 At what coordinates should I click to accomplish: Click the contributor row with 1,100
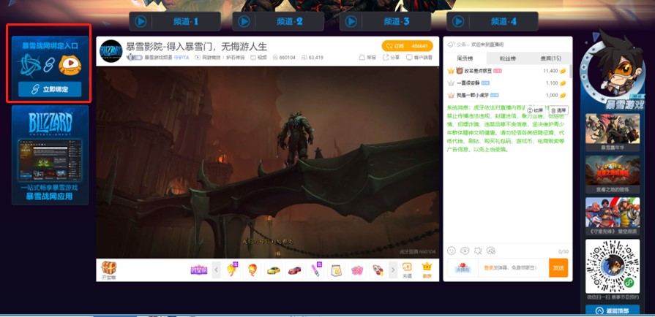tap(506, 83)
